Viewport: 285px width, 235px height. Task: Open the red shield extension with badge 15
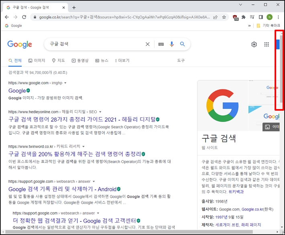coord(235,17)
